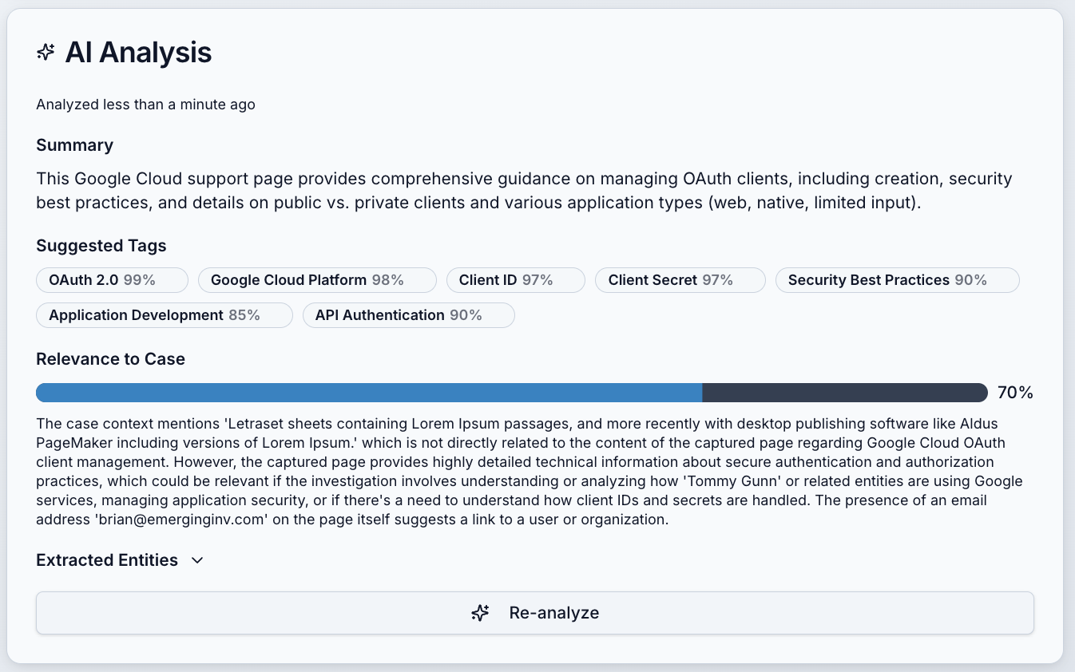This screenshot has height=672, width=1075.
Task: Click the Client ID tag chip
Action: tap(515, 280)
